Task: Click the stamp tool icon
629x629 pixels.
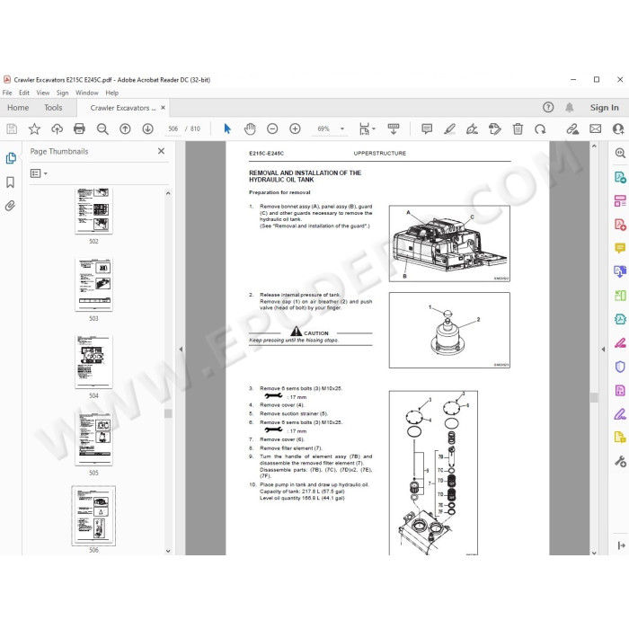Action: pos(494,128)
